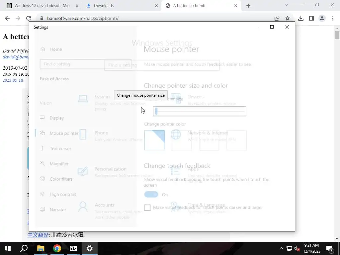Open the notification center
The height and width of the screenshot is (255, 340).
pyautogui.click(x=330, y=248)
